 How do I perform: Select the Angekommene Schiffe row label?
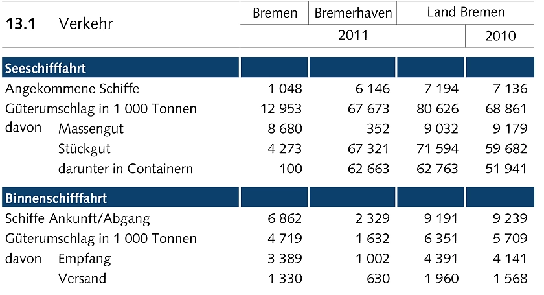(x=71, y=89)
